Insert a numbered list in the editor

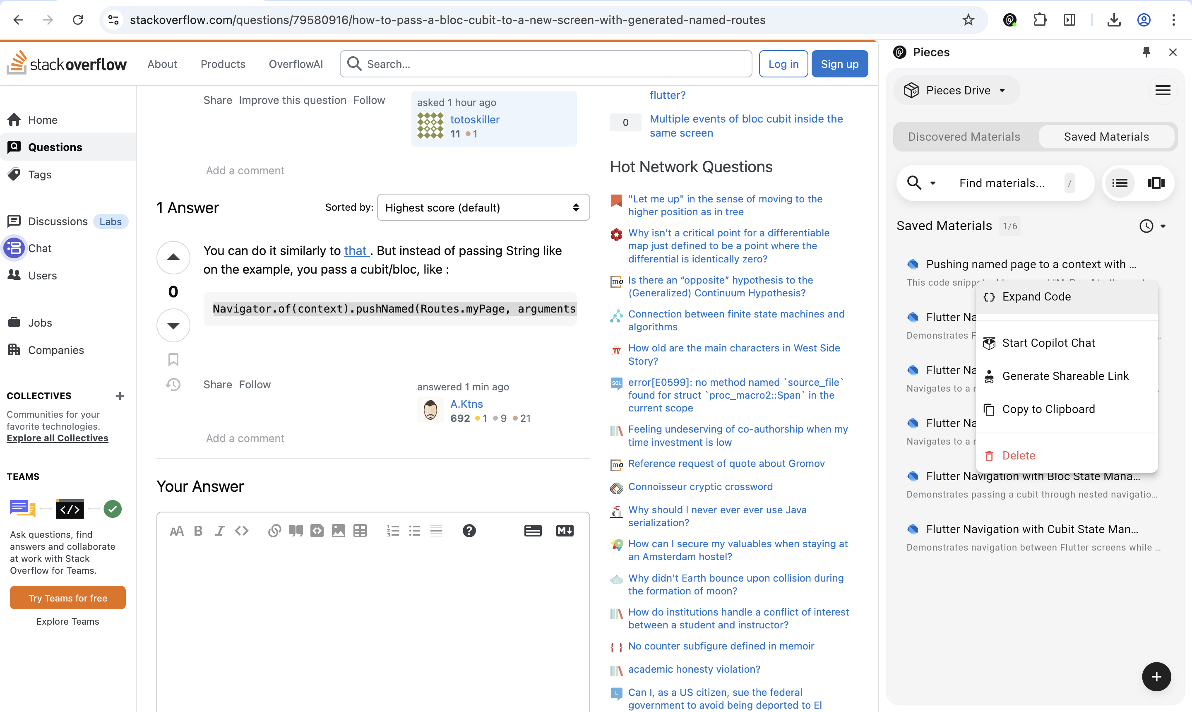click(x=393, y=531)
